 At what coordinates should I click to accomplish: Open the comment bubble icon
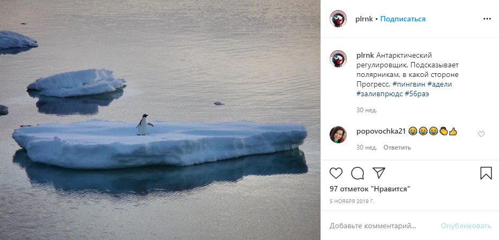click(358, 173)
